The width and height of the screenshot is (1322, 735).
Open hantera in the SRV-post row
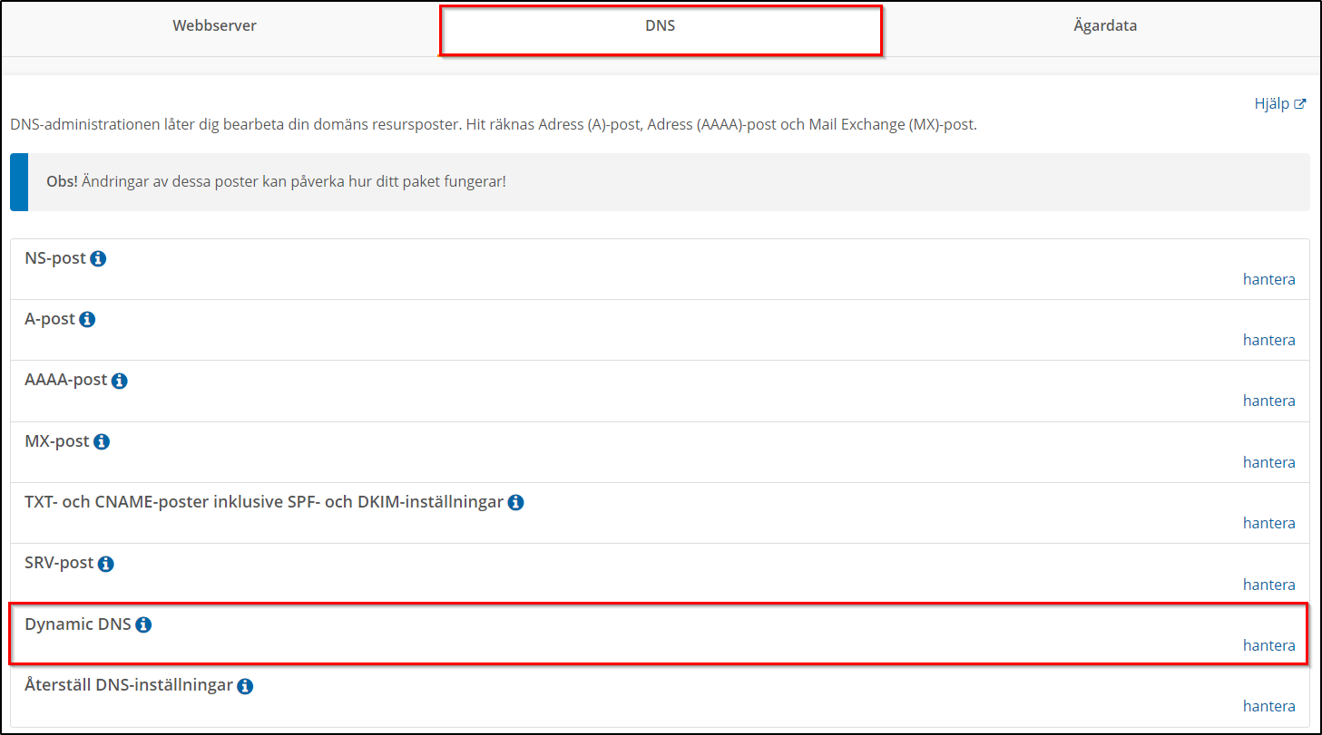coord(1268,585)
